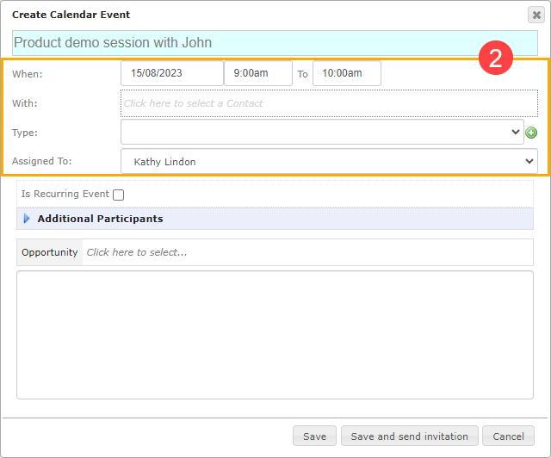Click the 10:00am end time field
This screenshot has height=458, width=551.
[347, 73]
